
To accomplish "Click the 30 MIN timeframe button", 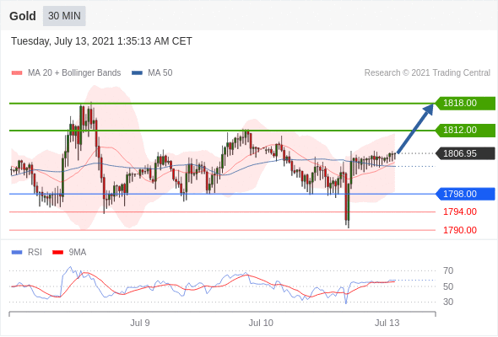I will click(x=64, y=16).
